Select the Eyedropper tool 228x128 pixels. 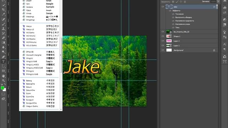pyautogui.click(x=4, y=14)
